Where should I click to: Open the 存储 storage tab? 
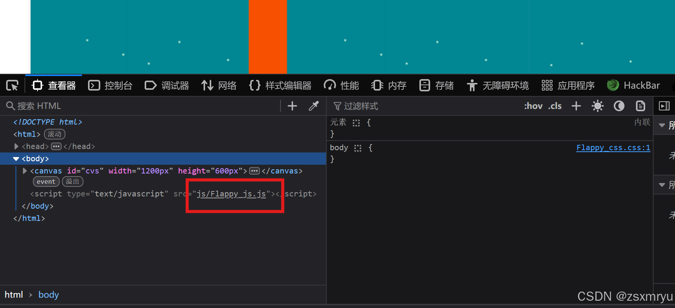tap(436, 85)
